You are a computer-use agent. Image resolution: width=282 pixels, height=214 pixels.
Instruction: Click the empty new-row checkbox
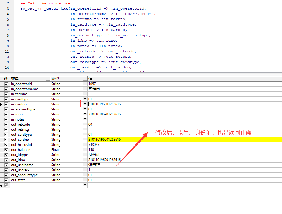[x=6, y=185]
